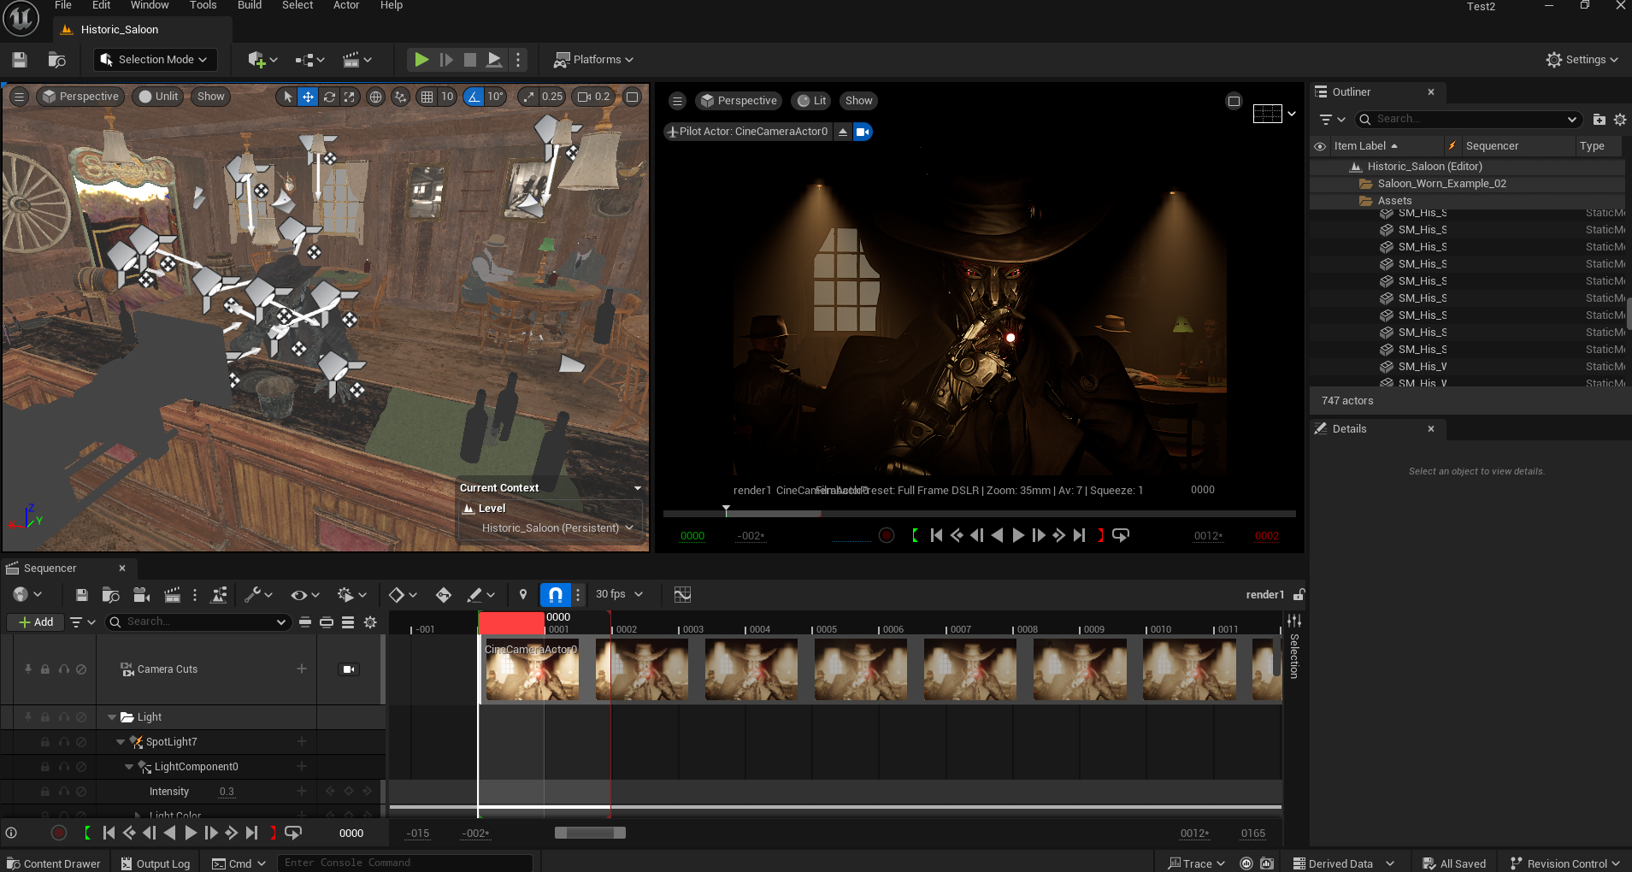Click the green Play level button
The width and height of the screenshot is (1632, 872).
pos(421,60)
